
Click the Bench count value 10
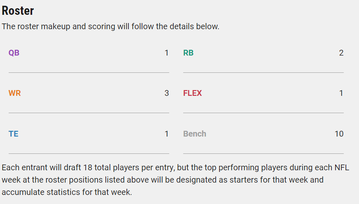pyautogui.click(x=339, y=134)
